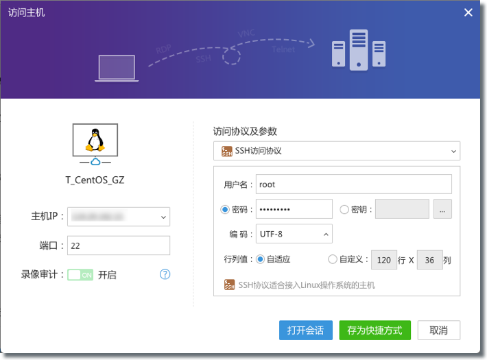Click the blue help question mark icon

tap(165, 274)
